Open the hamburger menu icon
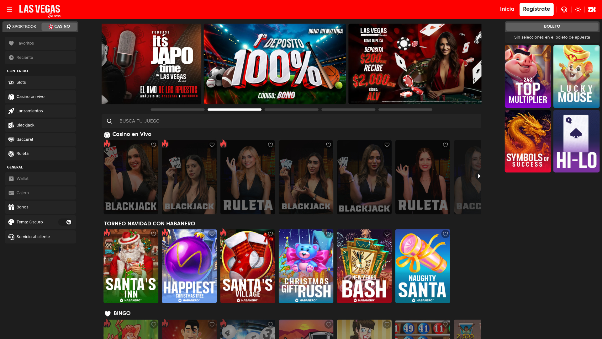Screen dimensions: 602x339 [9, 9]
